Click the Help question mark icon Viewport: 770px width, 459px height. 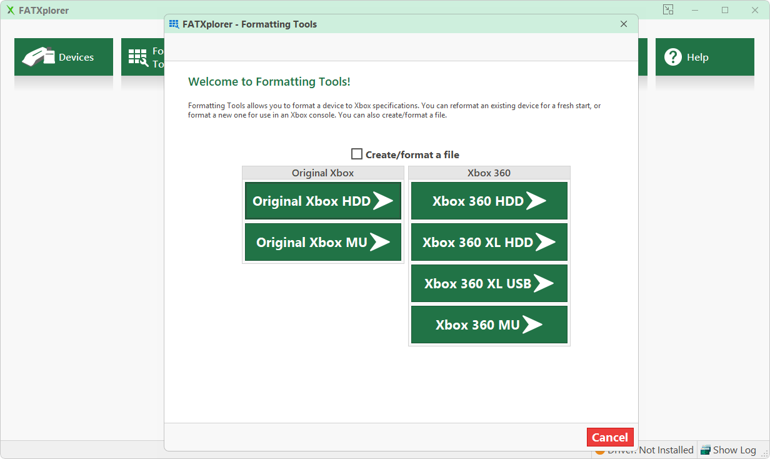tap(673, 57)
